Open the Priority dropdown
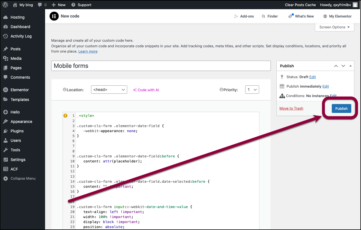Image resolution: width=361 pixels, height=230 pixels. tap(252, 90)
